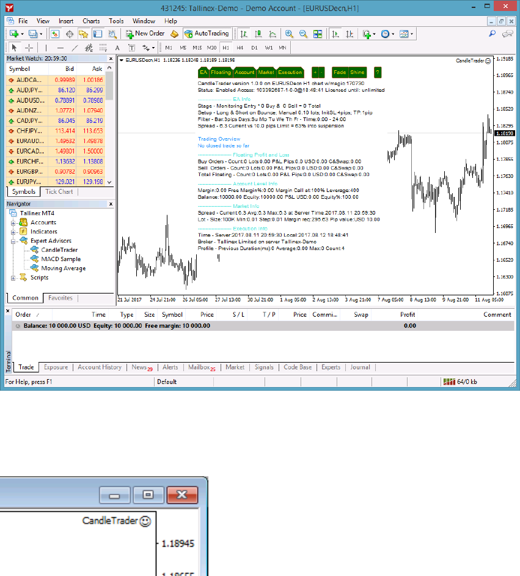Switch timeframe to MN

282,48
